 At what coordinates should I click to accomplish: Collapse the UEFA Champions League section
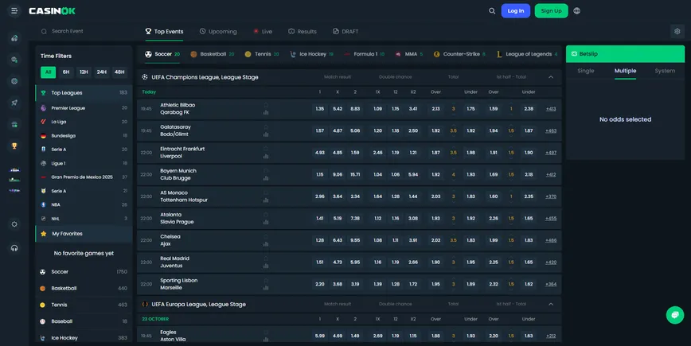550,77
